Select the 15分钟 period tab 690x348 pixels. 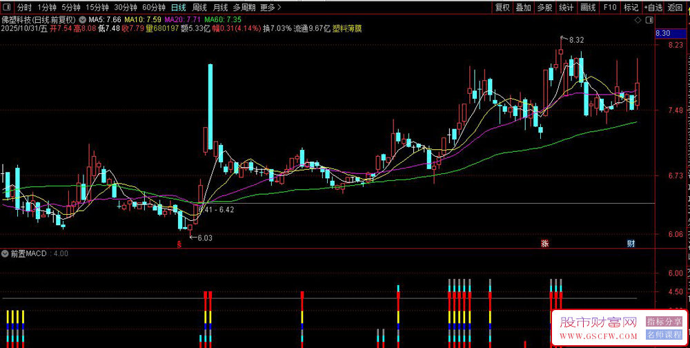(x=95, y=8)
